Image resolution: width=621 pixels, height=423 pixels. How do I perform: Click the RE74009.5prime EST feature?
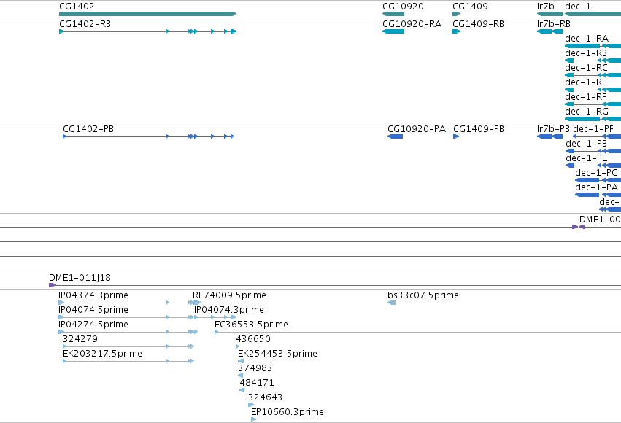point(197,303)
